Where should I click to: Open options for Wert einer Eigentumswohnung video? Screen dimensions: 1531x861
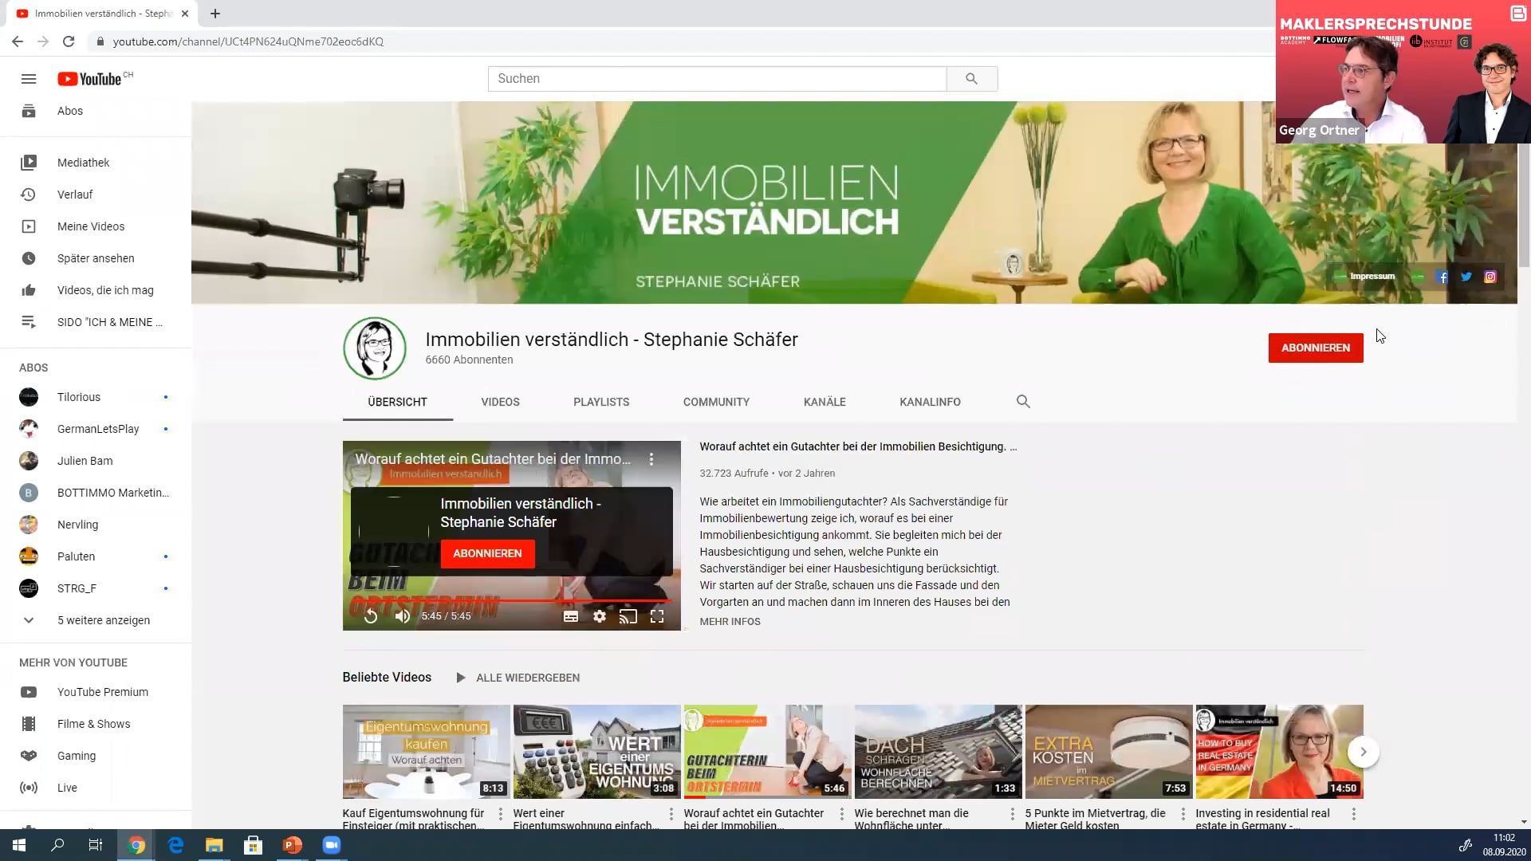(671, 814)
